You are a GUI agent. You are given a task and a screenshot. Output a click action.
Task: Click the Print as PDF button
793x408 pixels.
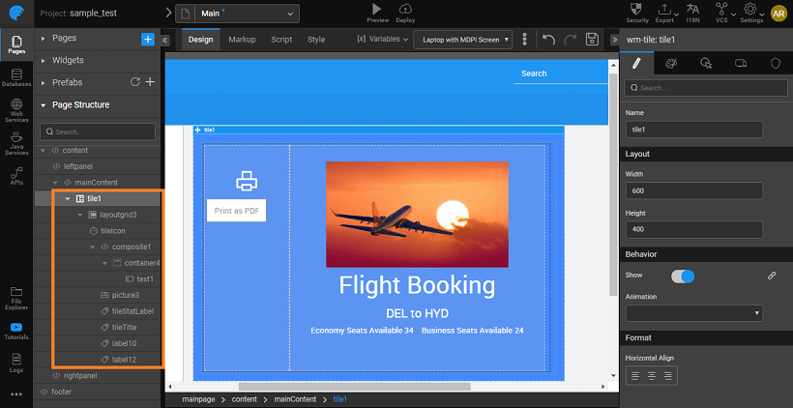tap(236, 212)
